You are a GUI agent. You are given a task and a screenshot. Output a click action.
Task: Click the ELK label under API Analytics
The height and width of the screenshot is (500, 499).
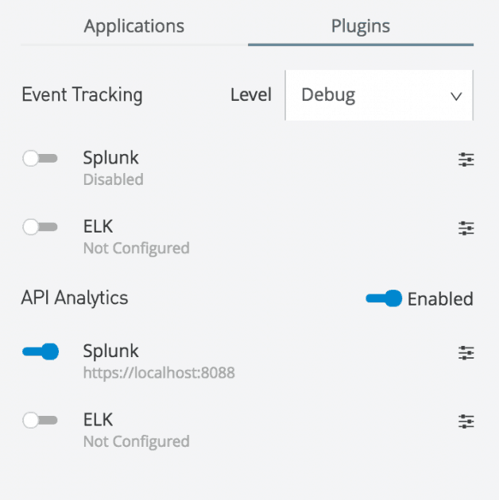(x=99, y=419)
